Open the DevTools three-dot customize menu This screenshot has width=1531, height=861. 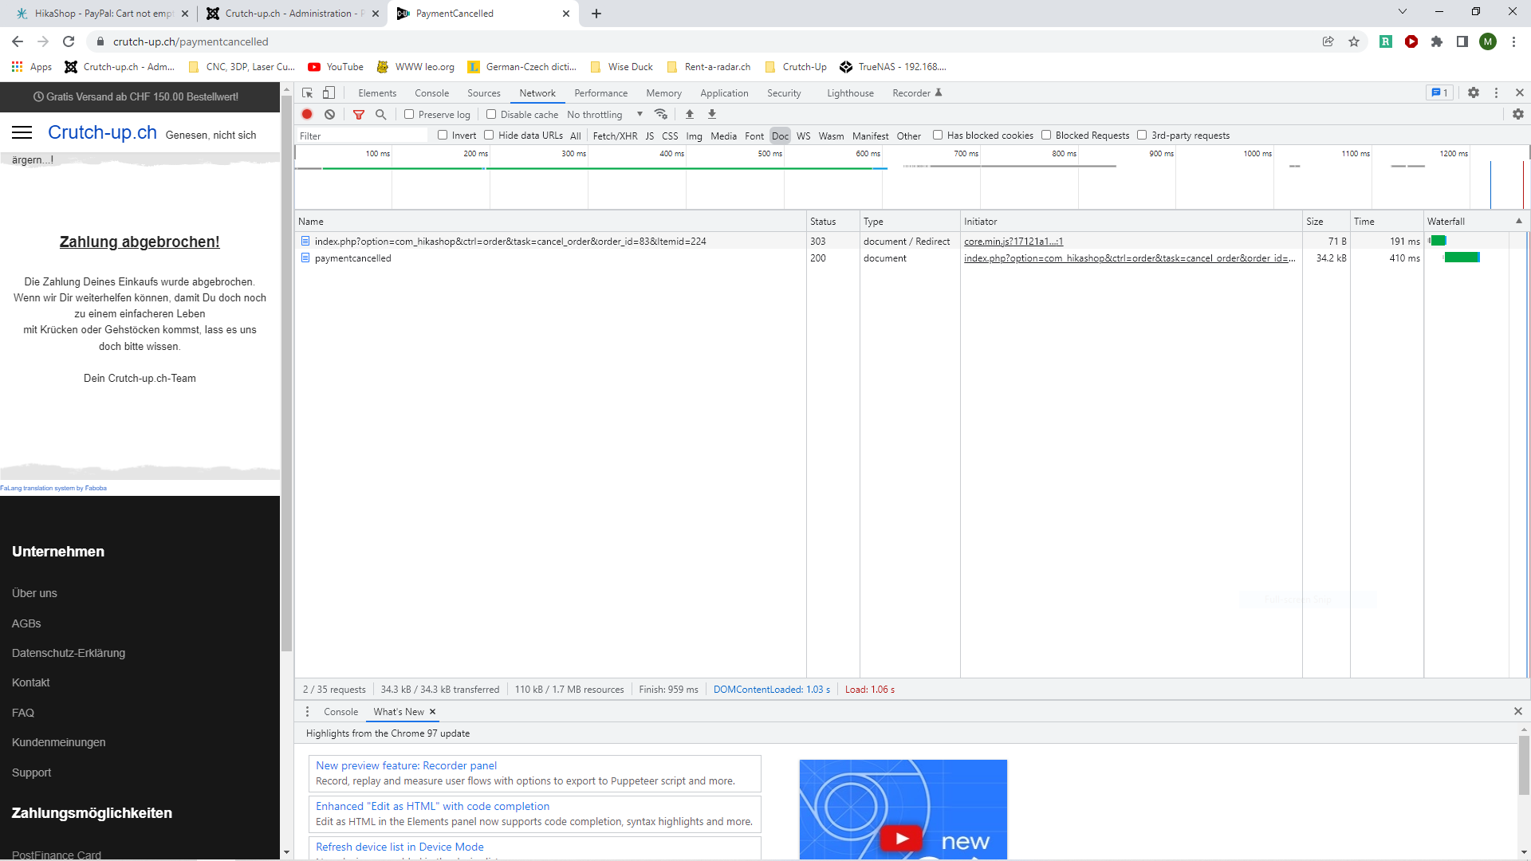tap(1496, 92)
